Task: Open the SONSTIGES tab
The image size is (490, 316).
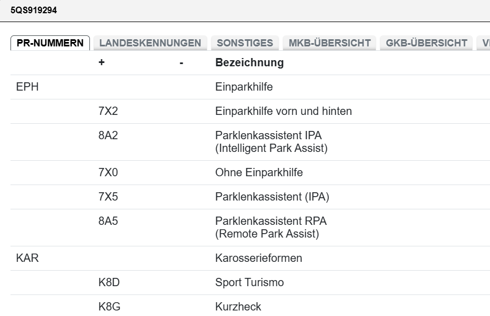Action: (x=244, y=43)
